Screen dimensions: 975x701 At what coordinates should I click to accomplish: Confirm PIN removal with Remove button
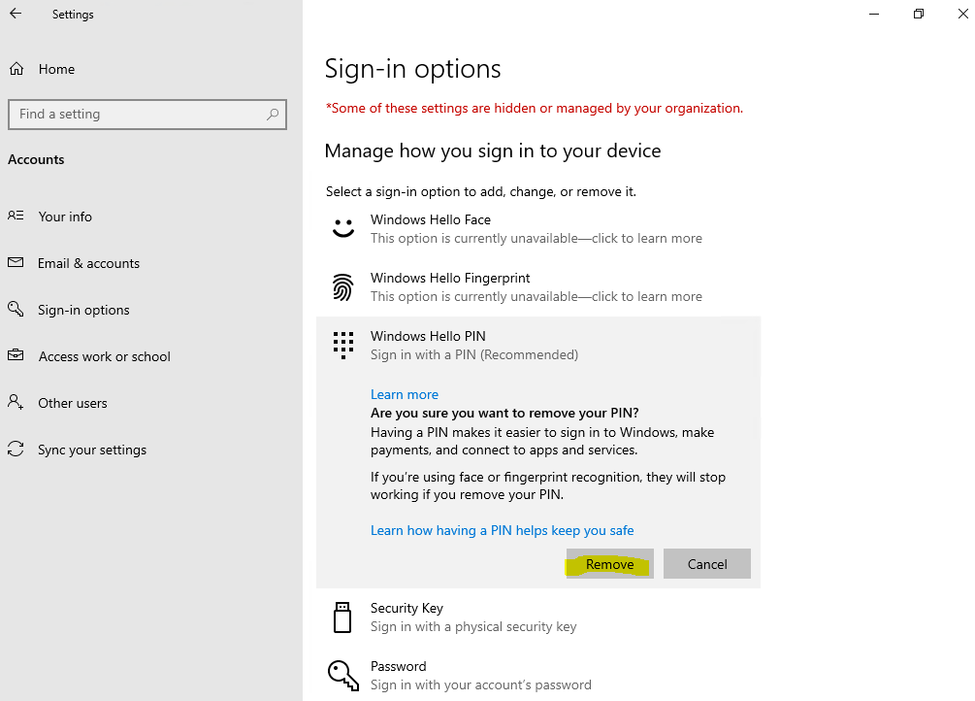tap(609, 564)
